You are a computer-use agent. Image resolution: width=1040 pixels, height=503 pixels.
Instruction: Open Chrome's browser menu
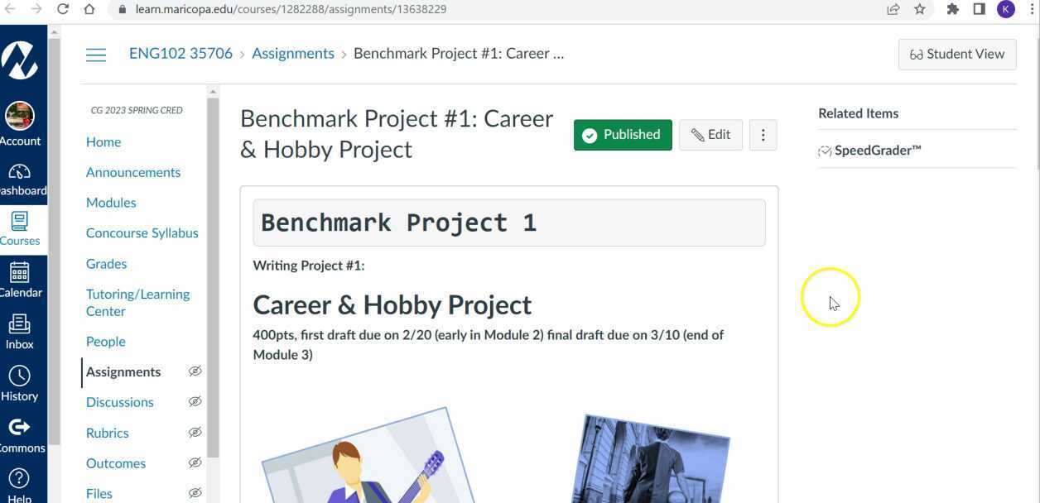1031,9
